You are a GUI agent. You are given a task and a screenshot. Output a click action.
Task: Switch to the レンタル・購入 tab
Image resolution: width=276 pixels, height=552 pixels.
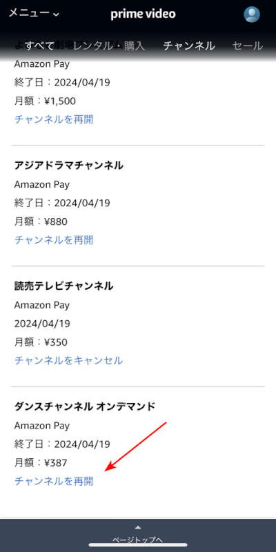109,46
